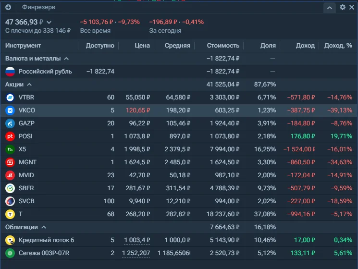This screenshot has width=358, height=269.
Task: Collapse the Акции section
Action: 29,85
